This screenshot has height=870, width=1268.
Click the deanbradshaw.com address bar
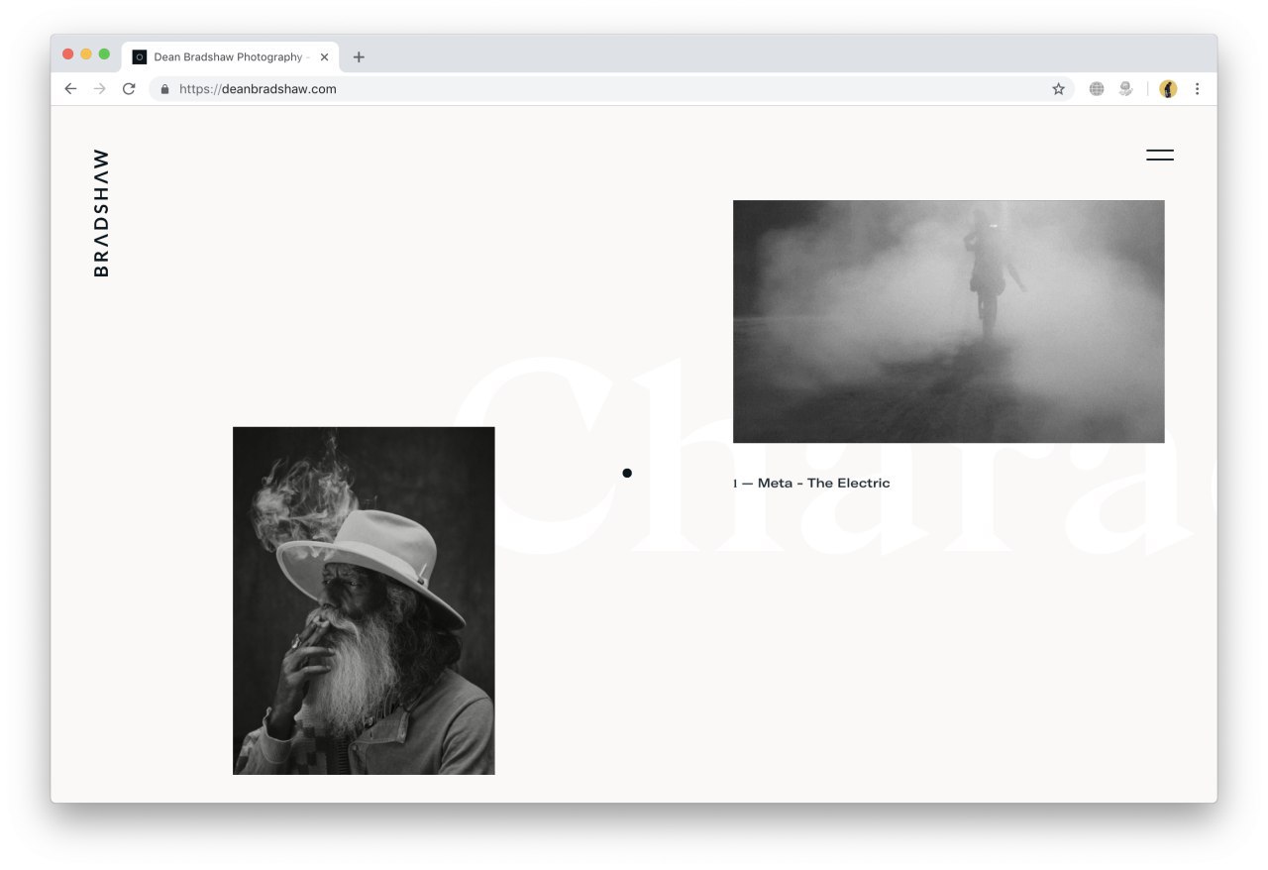(611, 89)
